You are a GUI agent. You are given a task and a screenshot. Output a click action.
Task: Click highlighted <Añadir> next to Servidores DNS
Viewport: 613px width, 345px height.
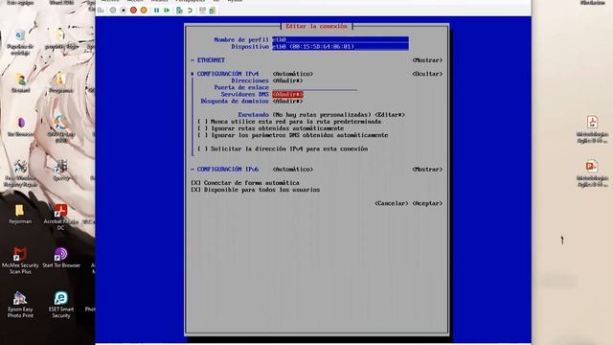[287, 94]
